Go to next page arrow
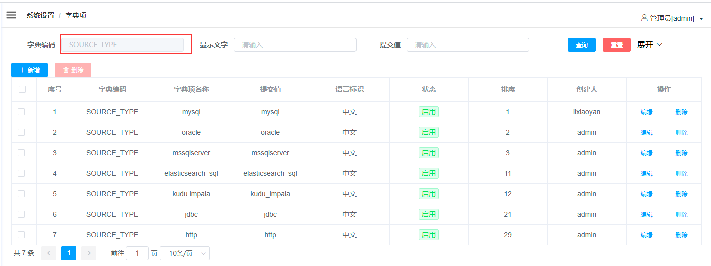The width and height of the screenshot is (711, 266). [89, 253]
